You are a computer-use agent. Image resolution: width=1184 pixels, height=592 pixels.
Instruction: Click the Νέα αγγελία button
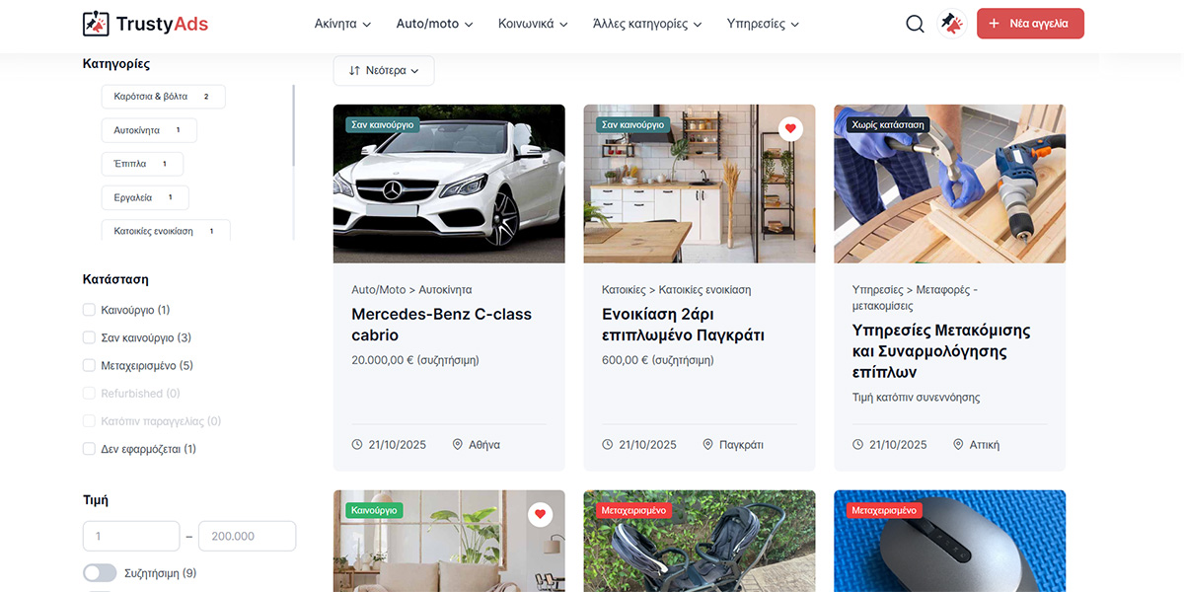[x=1030, y=24]
